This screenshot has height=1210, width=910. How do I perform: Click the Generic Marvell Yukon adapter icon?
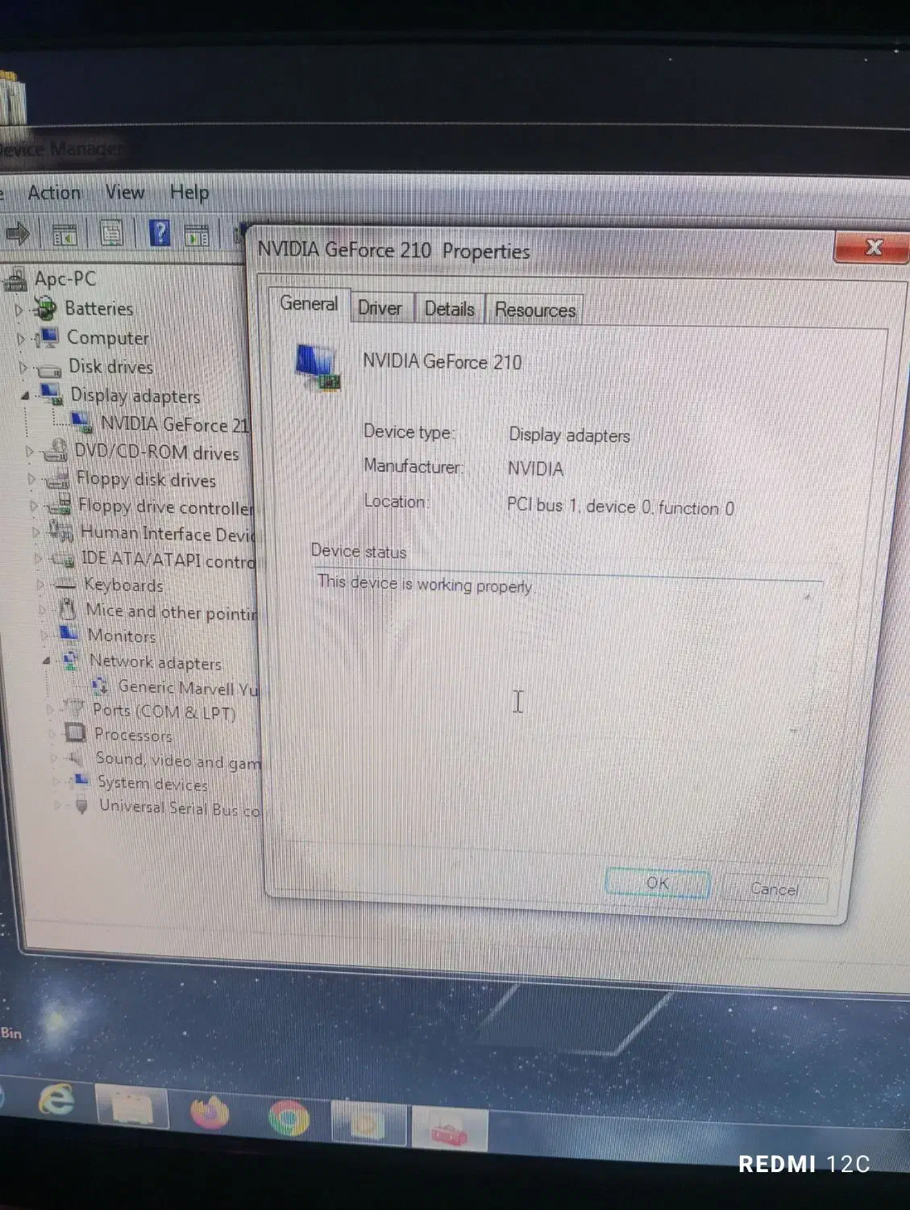pos(101,686)
